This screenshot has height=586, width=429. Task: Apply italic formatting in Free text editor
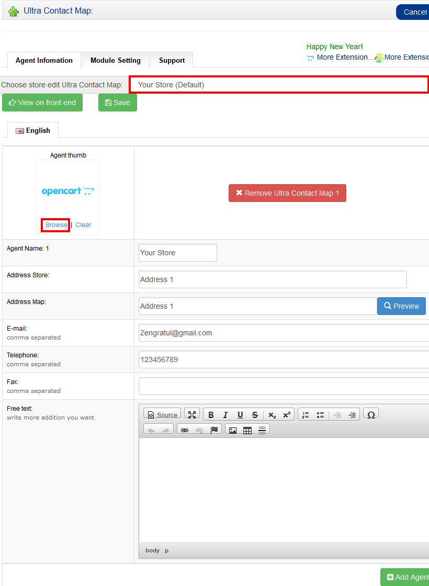[x=225, y=415]
